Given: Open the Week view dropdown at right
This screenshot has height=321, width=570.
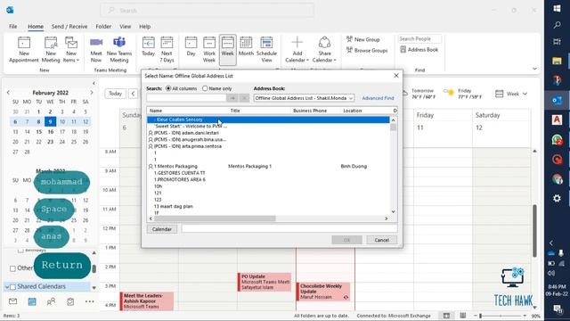Looking at the screenshot, I should [x=512, y=94].
